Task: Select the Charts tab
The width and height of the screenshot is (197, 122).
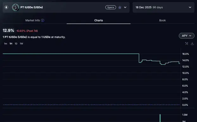Action: (x=98, y=20)
